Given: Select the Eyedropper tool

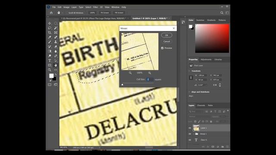Looking at the screenshot, I should 50,37.
